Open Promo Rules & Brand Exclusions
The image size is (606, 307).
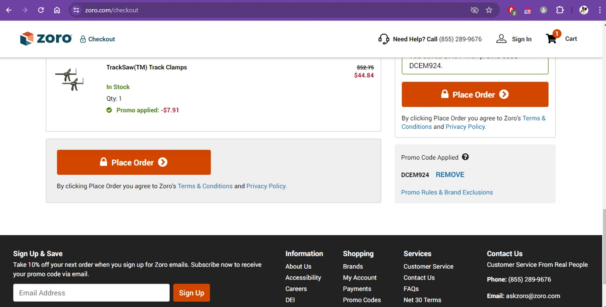tap(447, 192)
